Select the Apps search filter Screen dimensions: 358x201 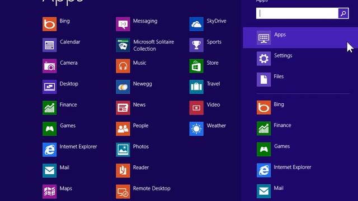pos(300,37)
